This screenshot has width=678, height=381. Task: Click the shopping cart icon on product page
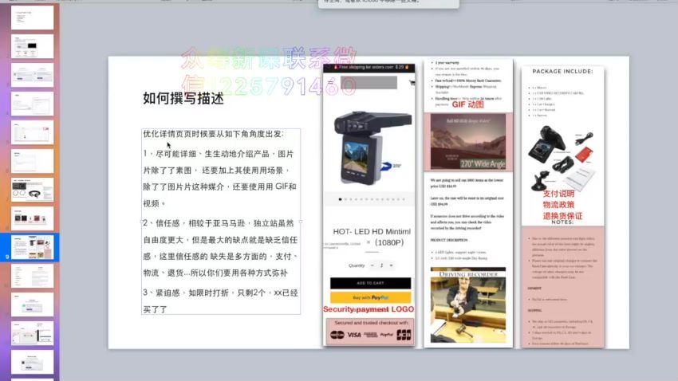tap(412, 83)
